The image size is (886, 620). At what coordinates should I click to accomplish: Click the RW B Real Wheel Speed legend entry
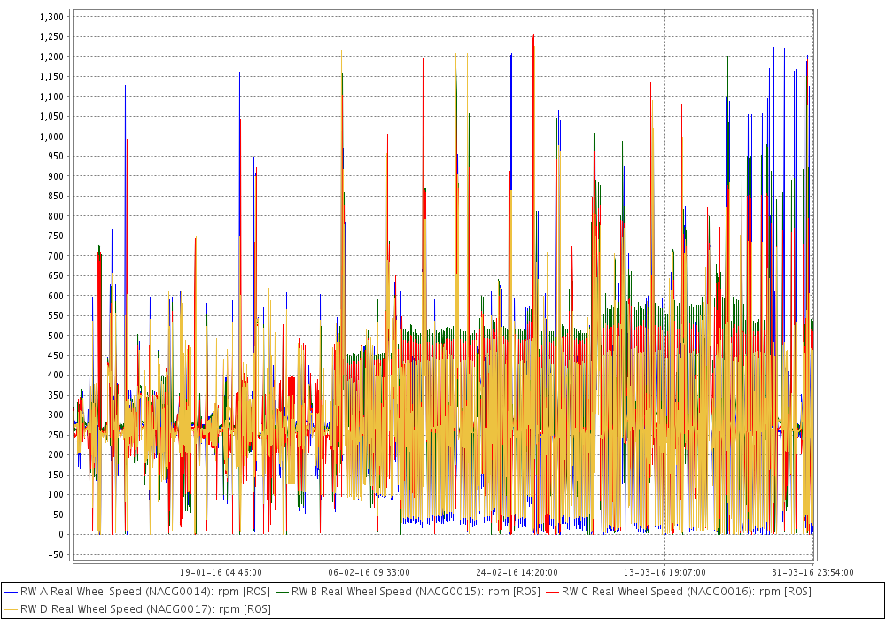(x=408, y=592)
